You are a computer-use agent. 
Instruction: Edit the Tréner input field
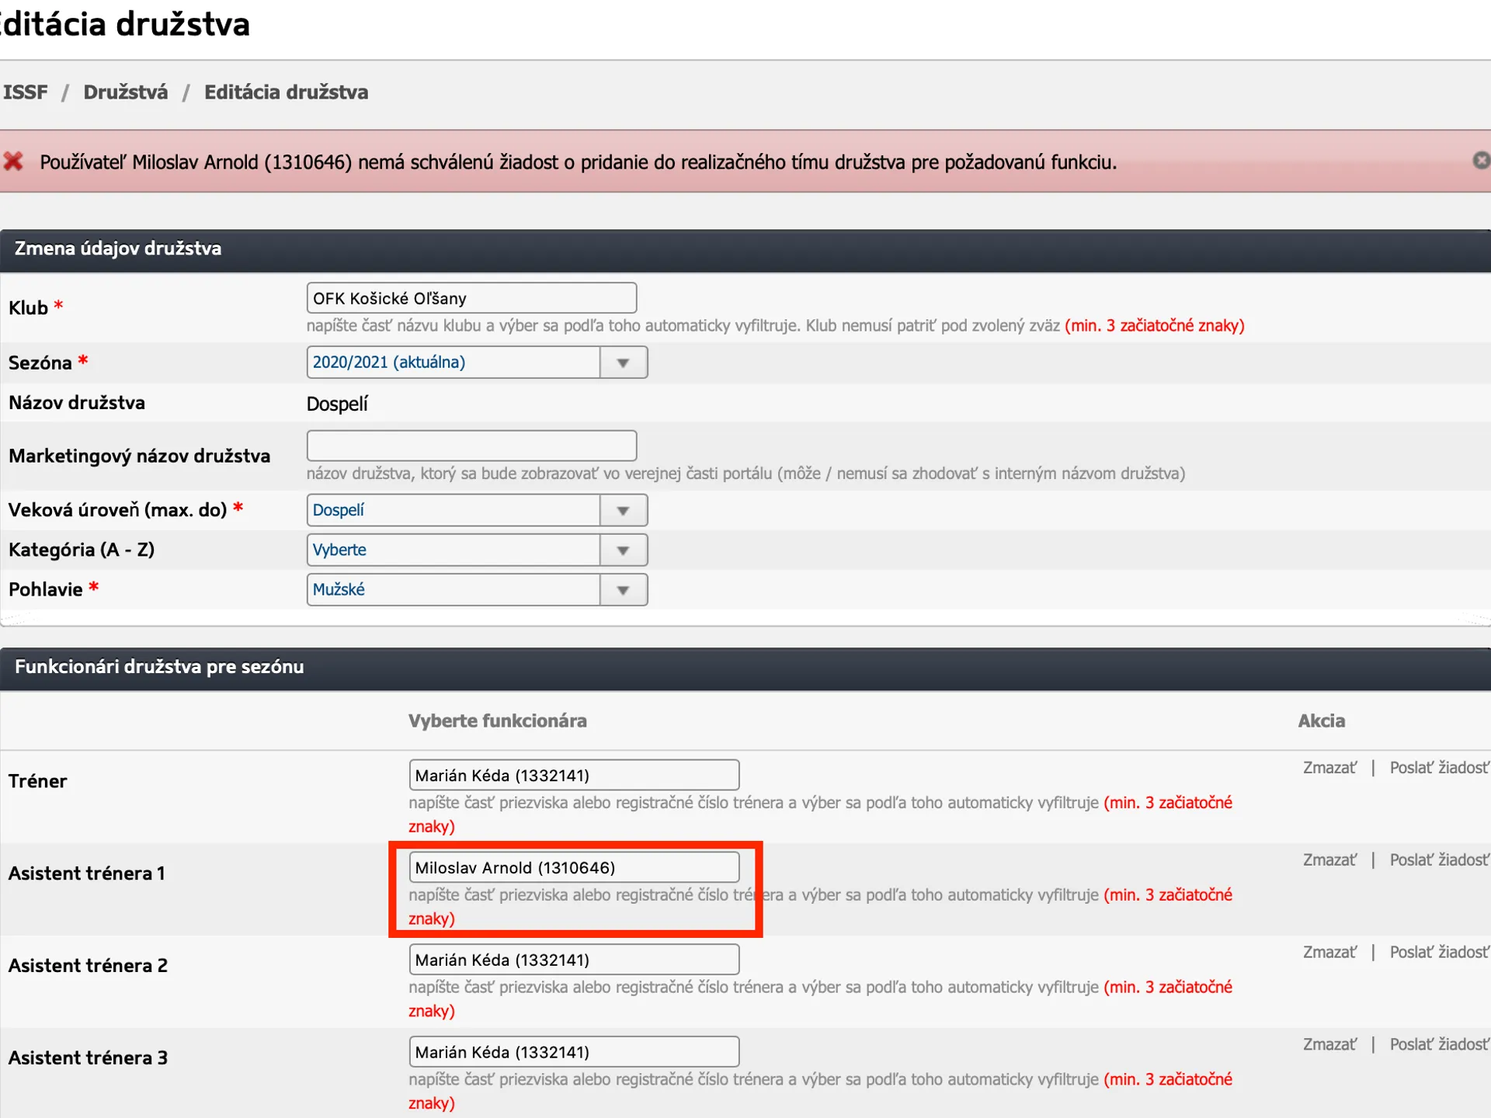(x=573, y=775)
